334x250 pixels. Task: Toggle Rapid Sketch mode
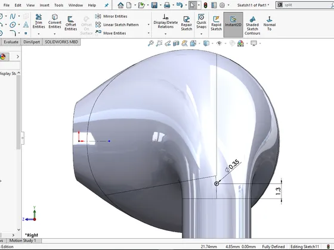[216, 23]
